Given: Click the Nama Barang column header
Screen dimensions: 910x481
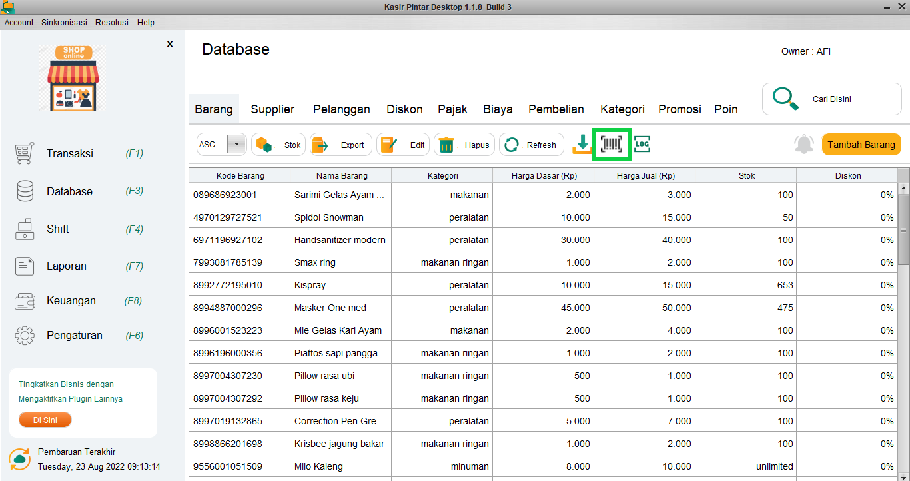Looking at the screenshot, I should pyautogui.click(x=341, y=175).
